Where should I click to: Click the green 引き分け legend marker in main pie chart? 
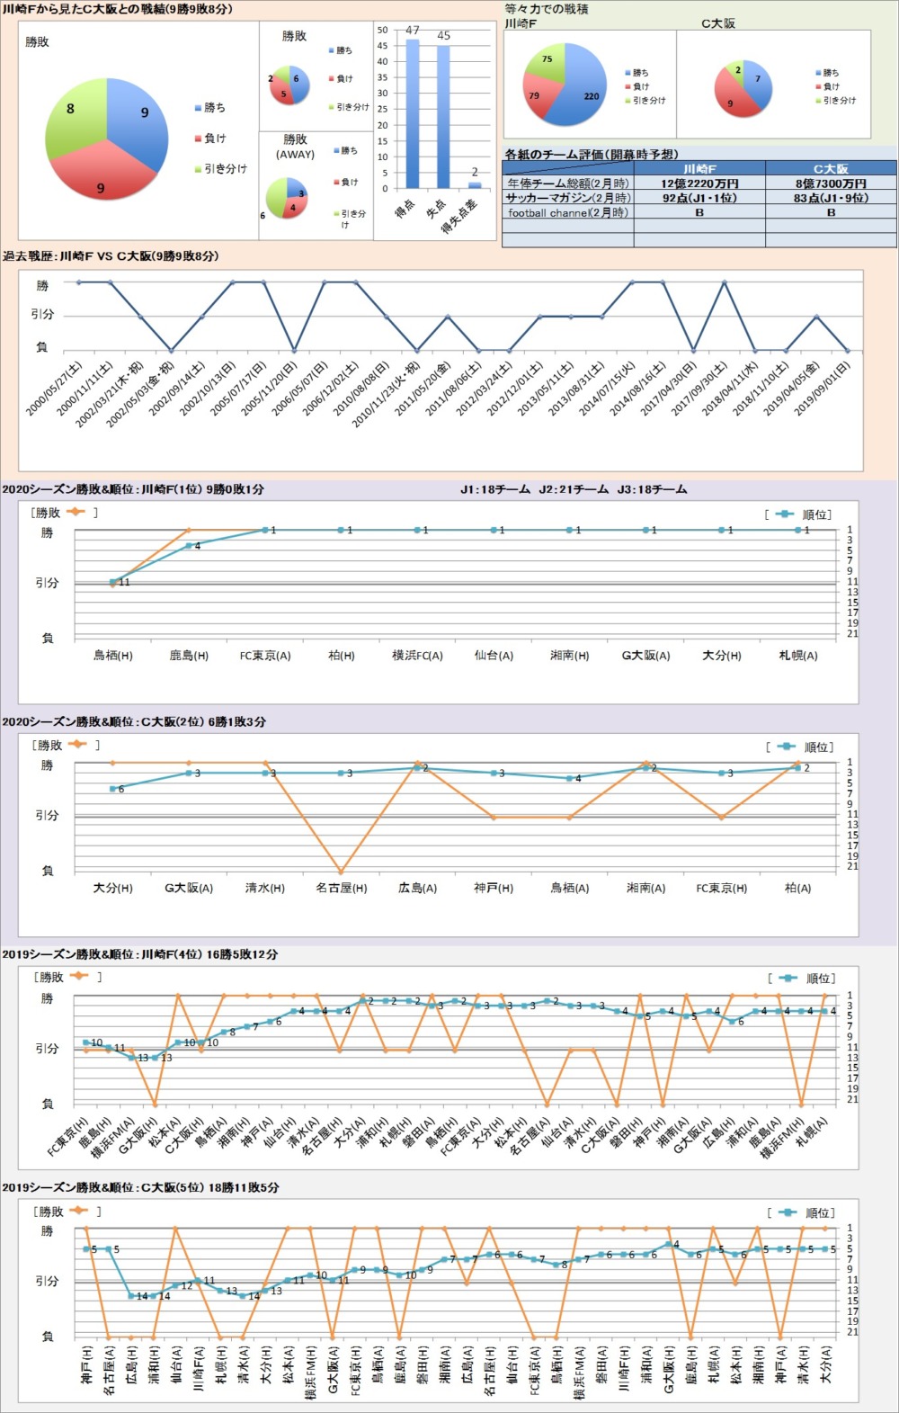point(199,169)
